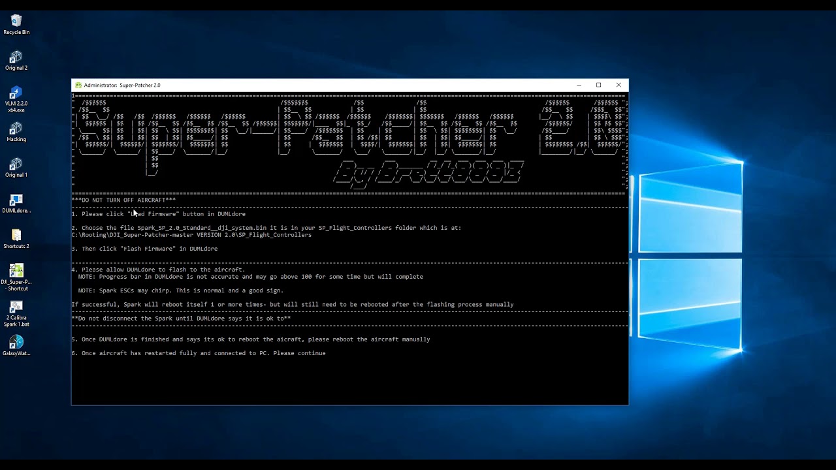Select the GalaxyWat... desktop icon
The width and height of the screenshot is (836, 470).
coord(16,346)
